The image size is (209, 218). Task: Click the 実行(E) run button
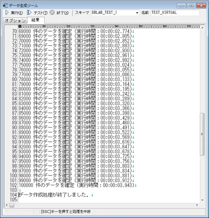tap(14, 13)
